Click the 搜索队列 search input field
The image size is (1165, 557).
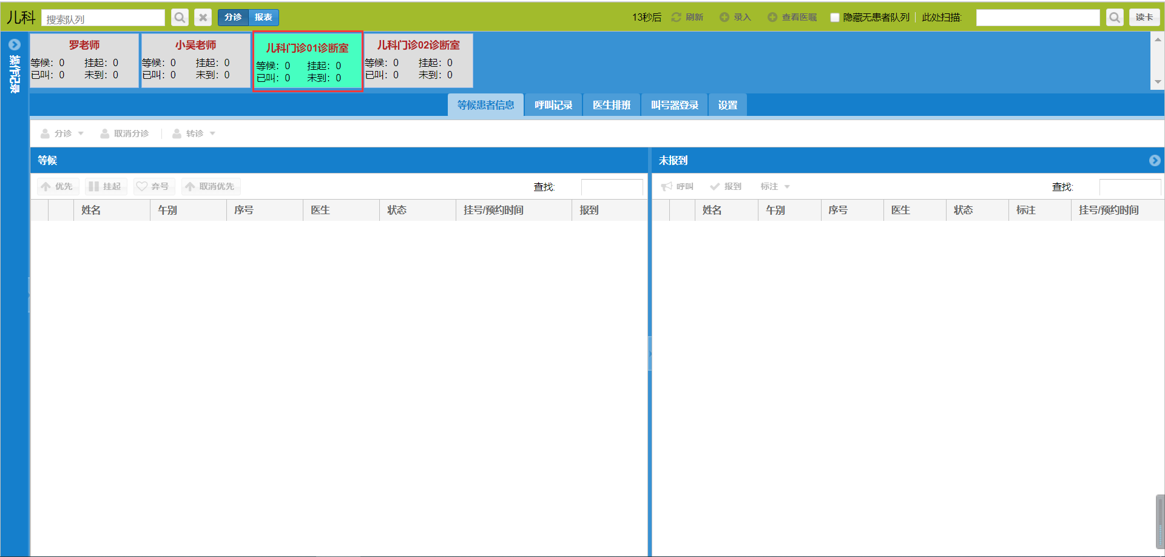[103, 18]
